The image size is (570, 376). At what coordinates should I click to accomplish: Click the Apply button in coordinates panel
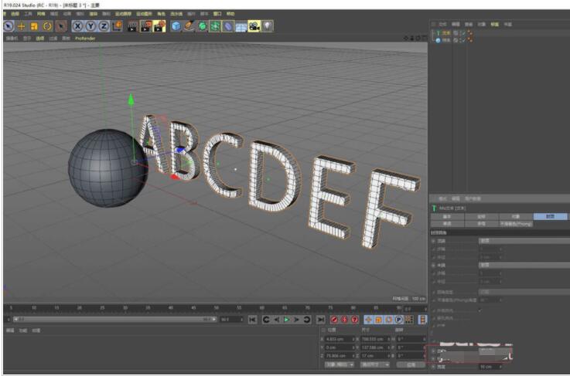(x=411, y=364)
